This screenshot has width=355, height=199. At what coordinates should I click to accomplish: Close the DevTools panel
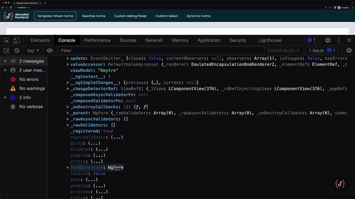pyautogui.click(x=349, y=40)
